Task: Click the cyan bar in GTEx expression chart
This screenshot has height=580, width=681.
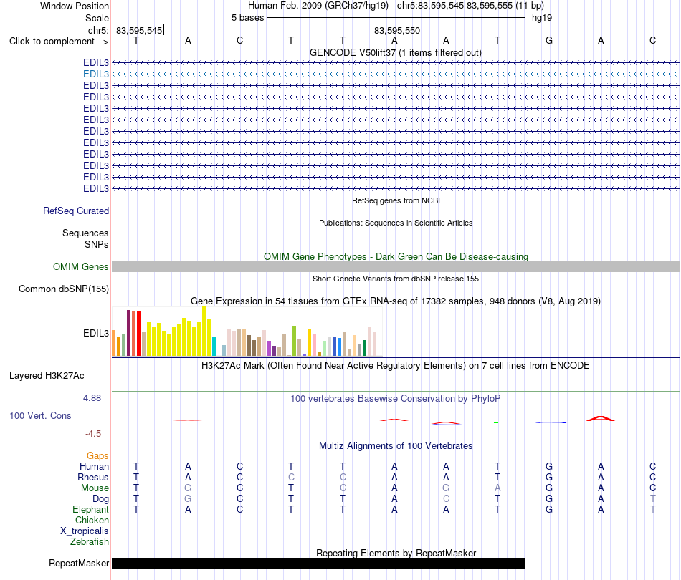Action: coord(214,346)
